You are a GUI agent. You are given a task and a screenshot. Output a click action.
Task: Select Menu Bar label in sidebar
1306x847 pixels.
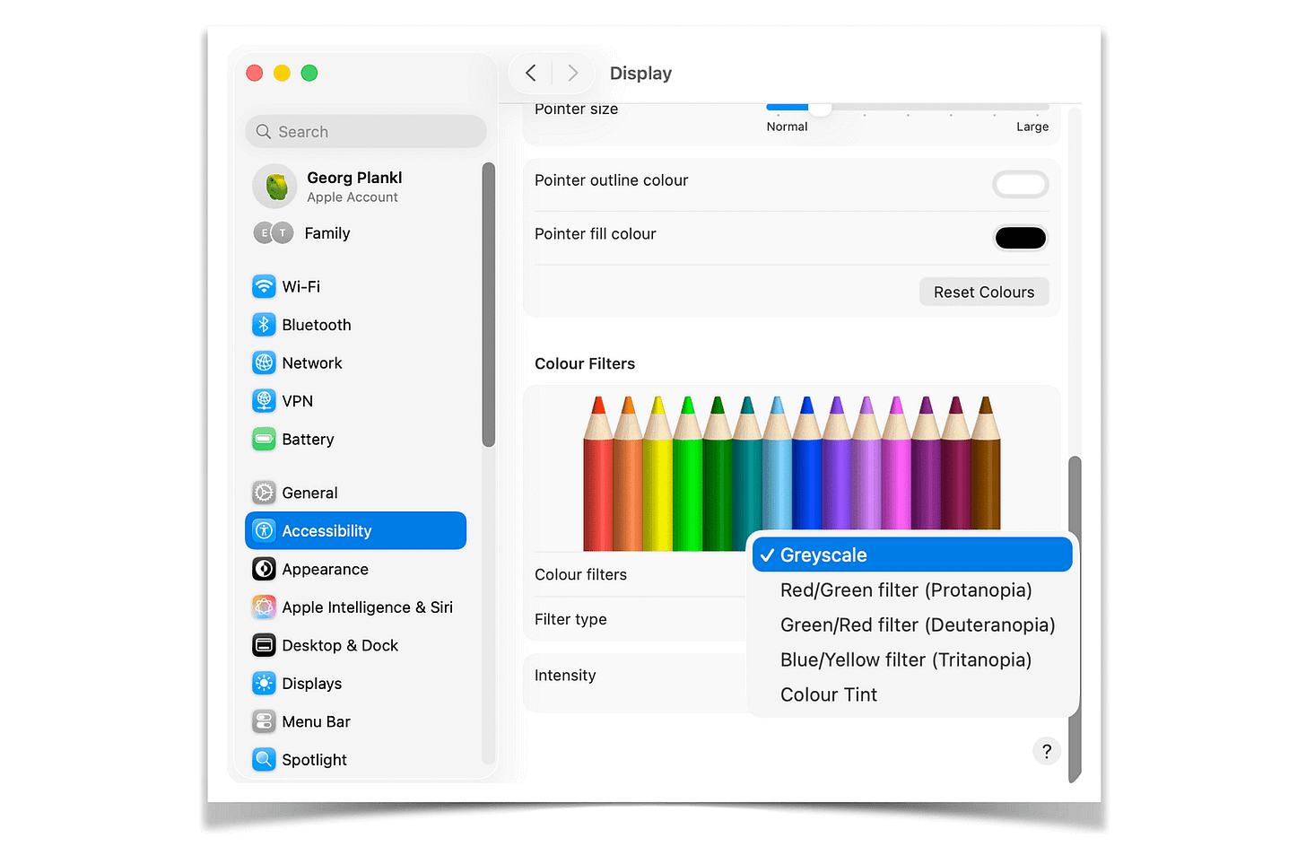(316, 721)
